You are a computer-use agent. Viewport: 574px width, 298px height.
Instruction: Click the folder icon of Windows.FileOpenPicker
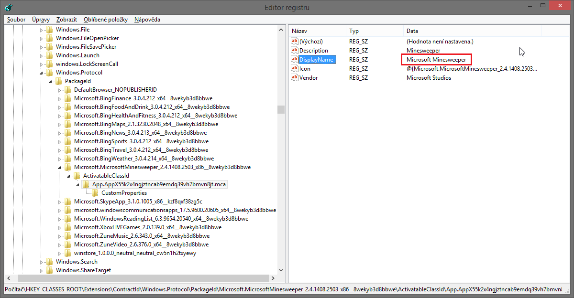tap(49, 38)
